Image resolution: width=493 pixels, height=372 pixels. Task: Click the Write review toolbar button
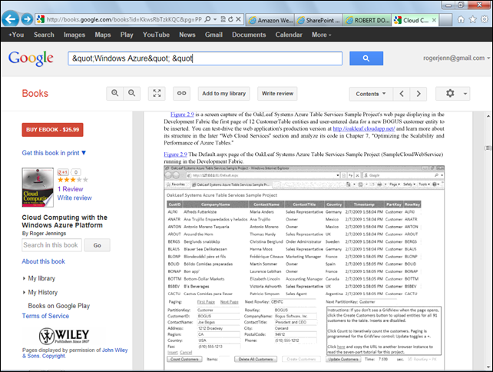click(277, 94)
